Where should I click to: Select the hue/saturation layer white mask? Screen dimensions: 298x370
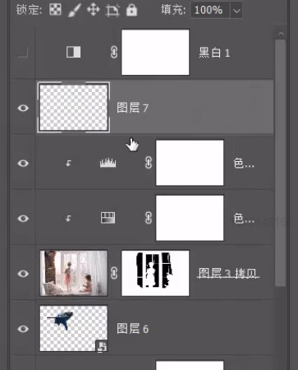pos(190,218)
